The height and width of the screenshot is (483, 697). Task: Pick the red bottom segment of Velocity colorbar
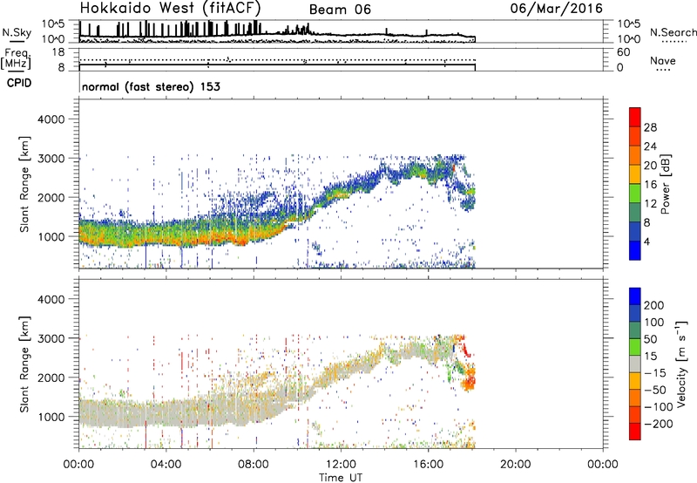pos(635,432)
